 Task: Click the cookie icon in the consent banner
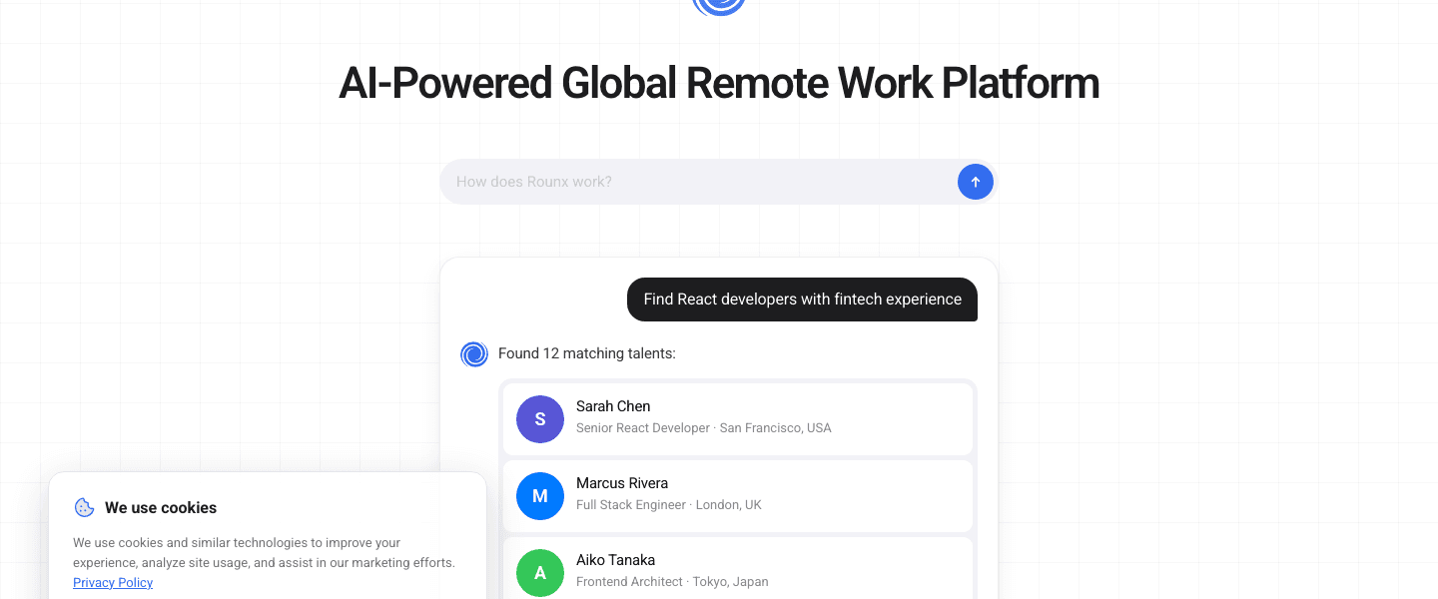(x=85, y=508)
